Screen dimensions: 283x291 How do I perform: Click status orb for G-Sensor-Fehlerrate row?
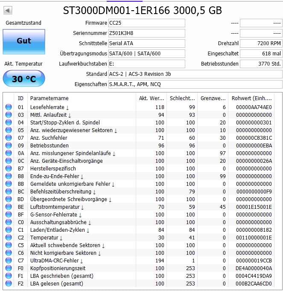[9, 214]
